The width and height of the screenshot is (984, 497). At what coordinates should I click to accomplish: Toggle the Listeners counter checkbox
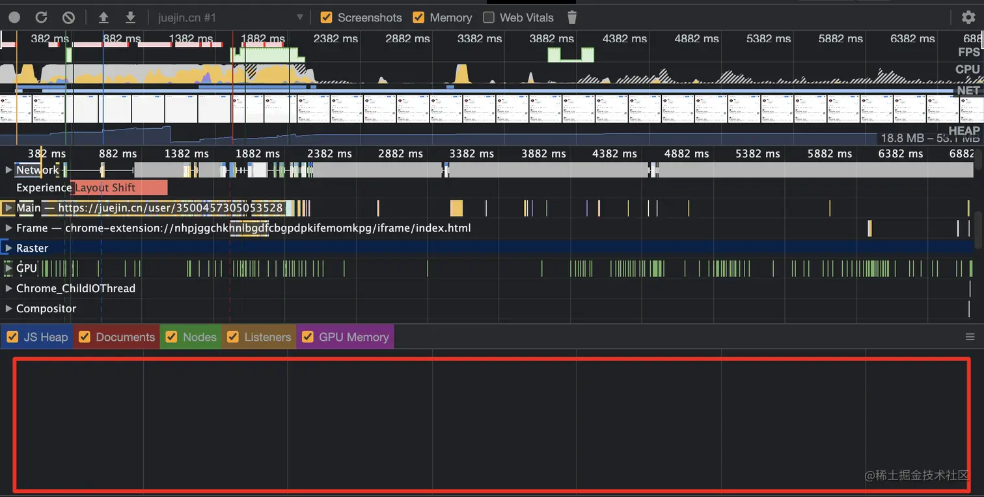pos(233,337)
